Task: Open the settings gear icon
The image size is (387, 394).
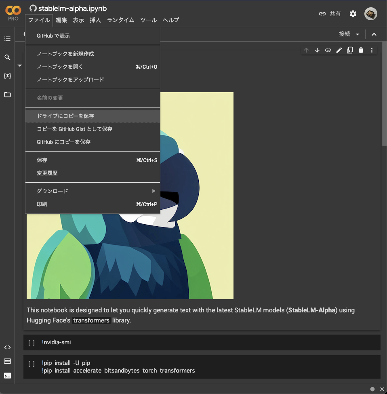Action: pos(353,14)
